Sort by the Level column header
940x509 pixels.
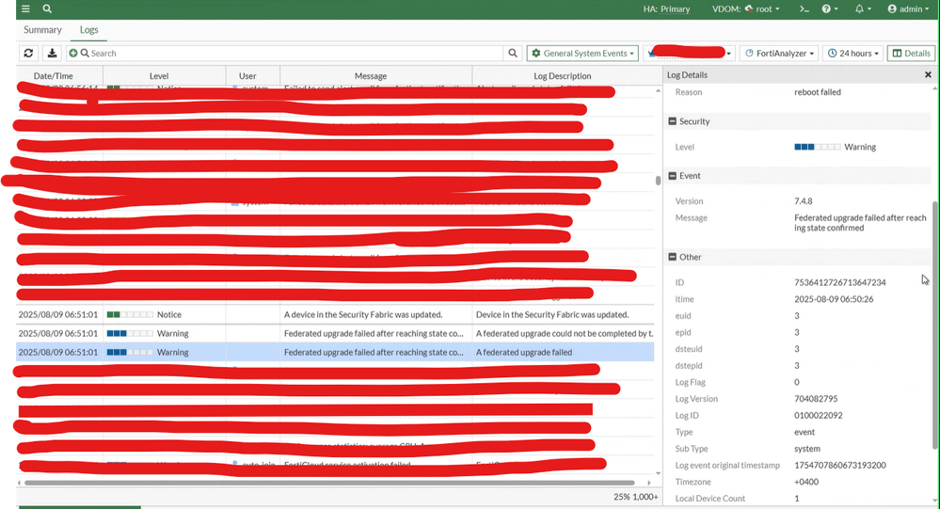point(159,76)
